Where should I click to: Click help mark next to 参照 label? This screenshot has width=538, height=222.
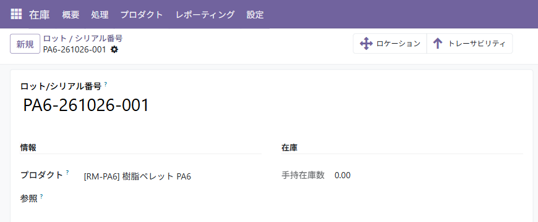tap(41, 196)
